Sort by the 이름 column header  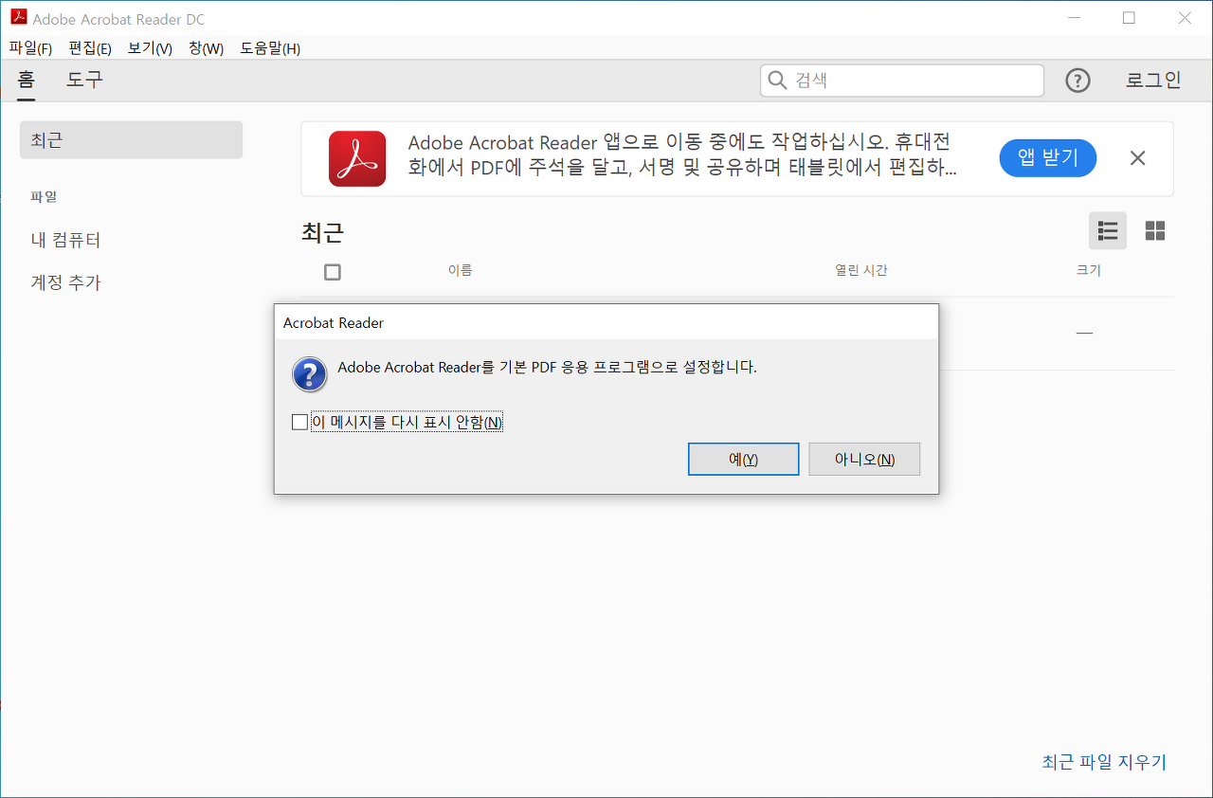tap(461, 270)
